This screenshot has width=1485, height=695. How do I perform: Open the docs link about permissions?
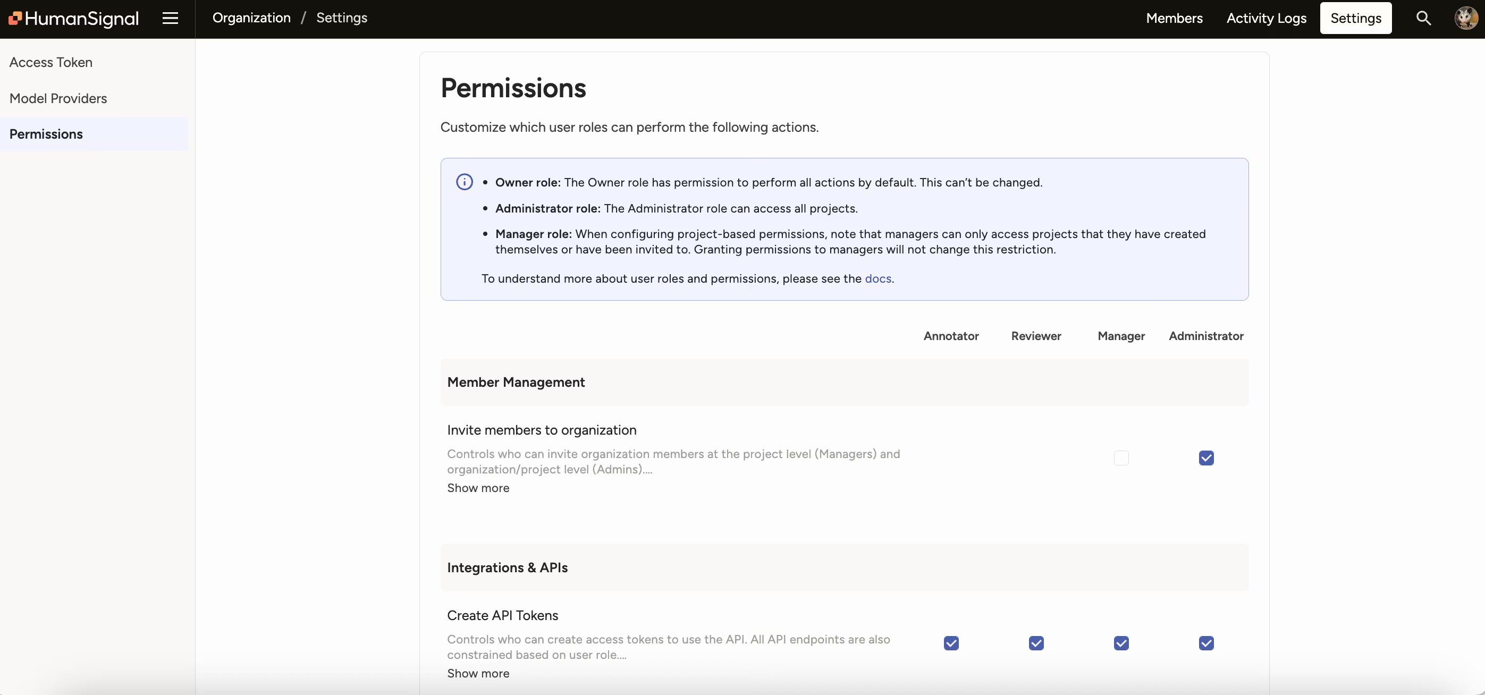coord(878,278)
